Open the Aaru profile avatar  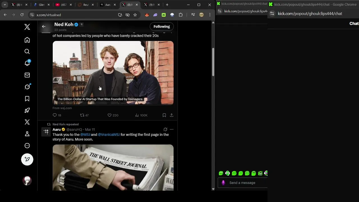(46, 131)
